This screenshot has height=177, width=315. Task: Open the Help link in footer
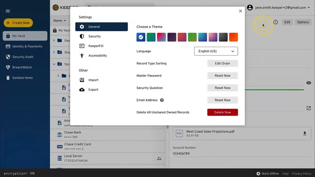click(285, 174)
